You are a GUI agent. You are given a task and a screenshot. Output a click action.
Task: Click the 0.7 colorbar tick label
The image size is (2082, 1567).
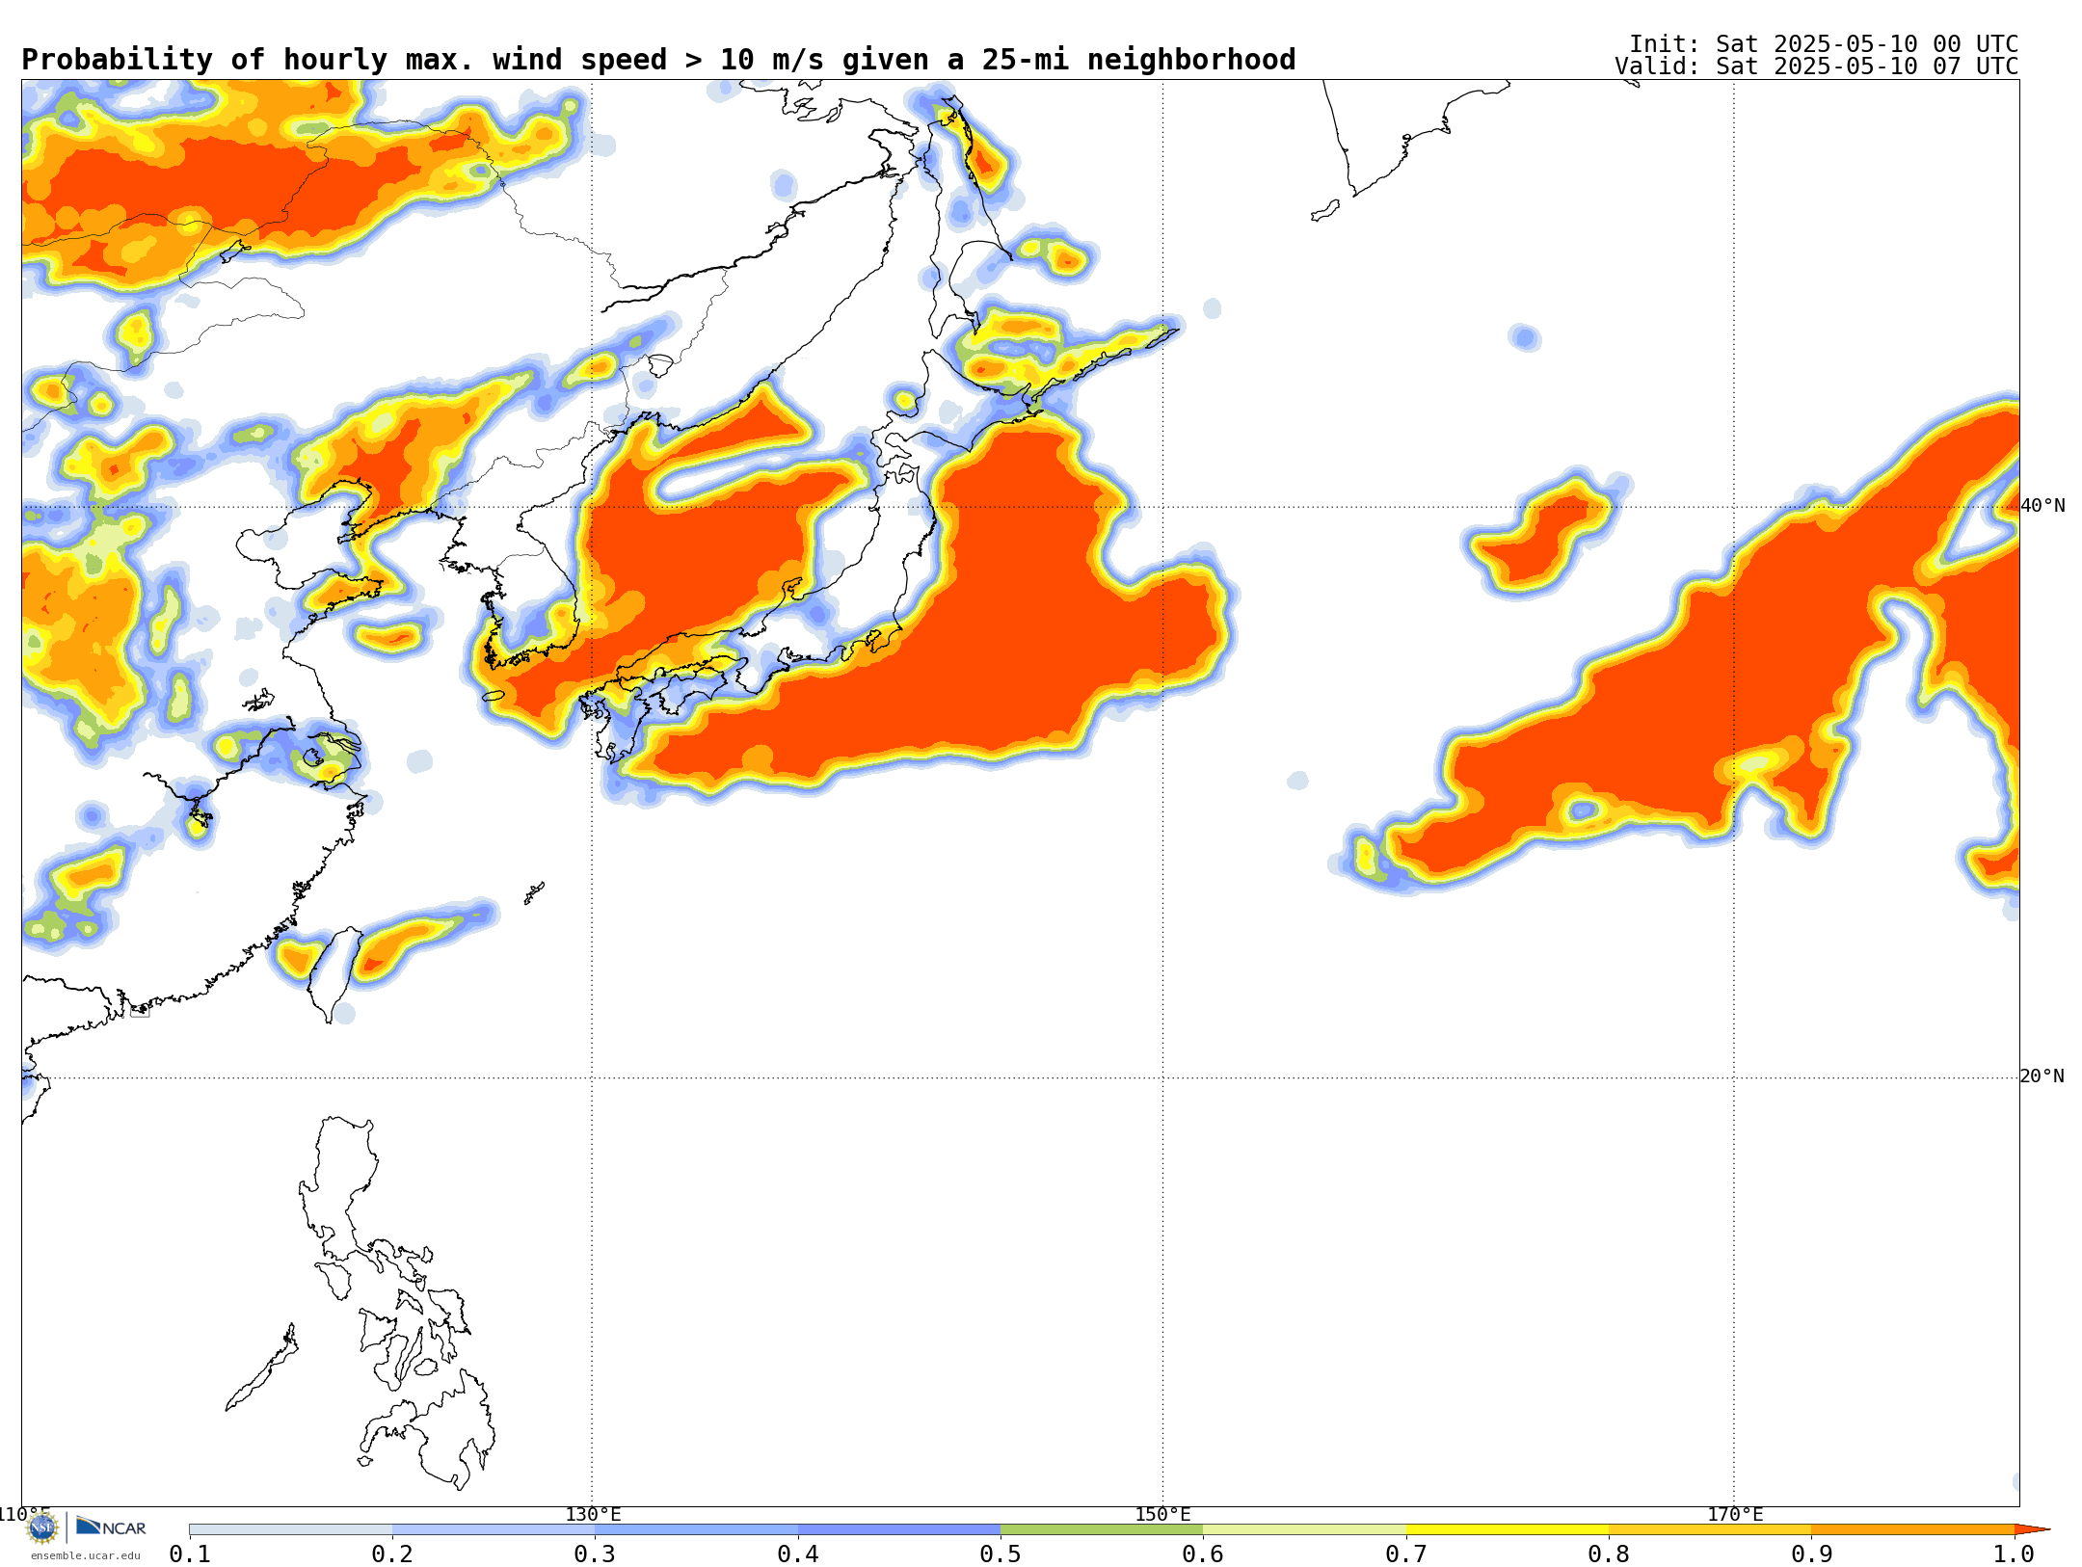pyautogui.click(x=1406, y=1554)
